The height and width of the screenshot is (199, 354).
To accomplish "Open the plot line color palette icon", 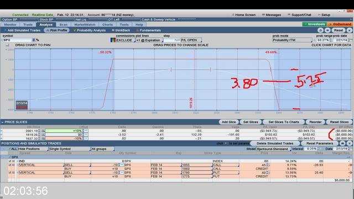I will [x=113, y=40].
